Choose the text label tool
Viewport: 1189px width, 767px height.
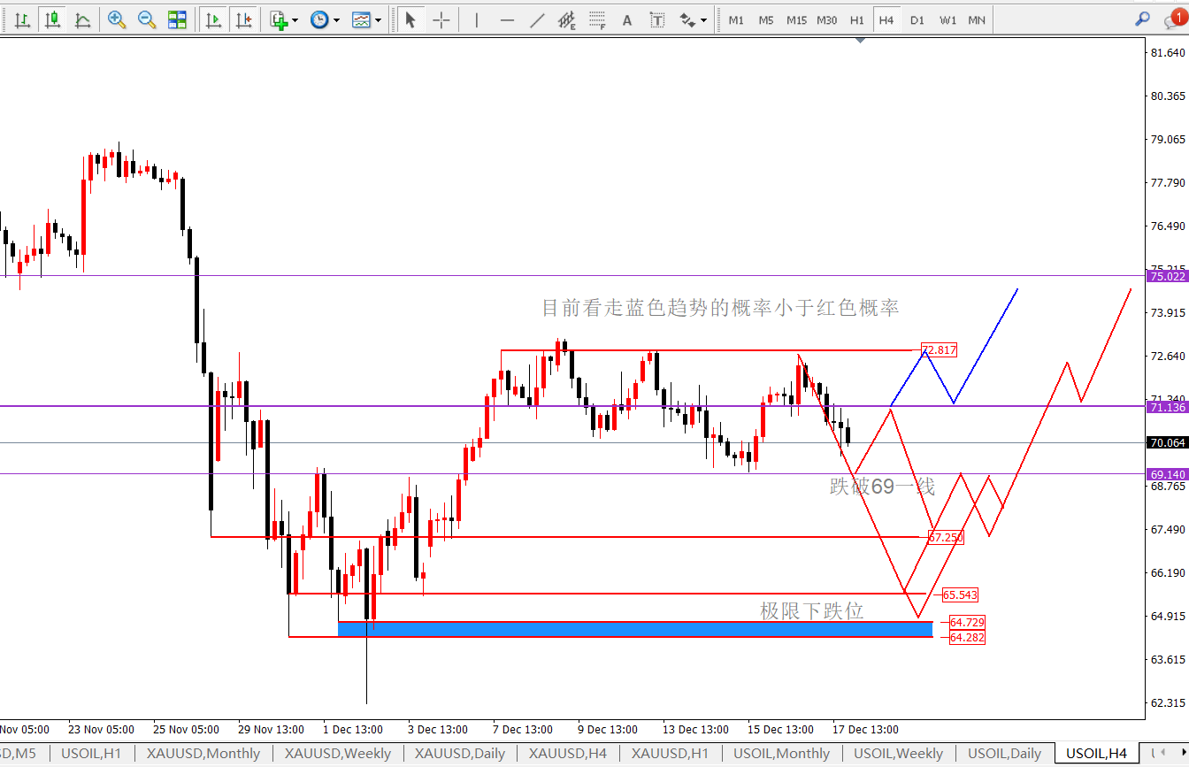[627, 19]
